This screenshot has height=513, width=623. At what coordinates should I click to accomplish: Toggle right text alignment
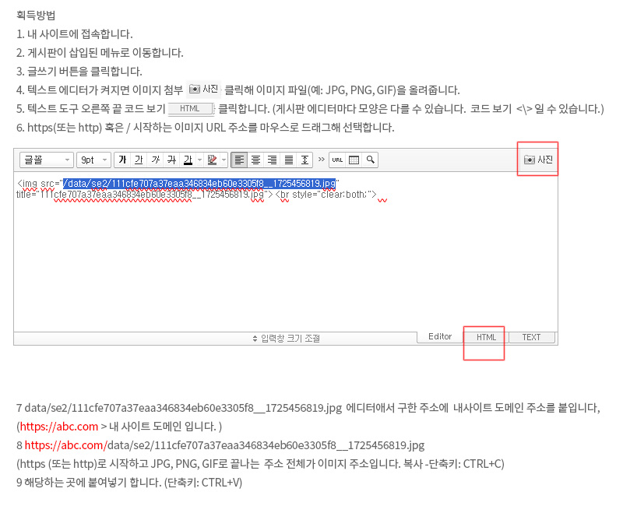pyautogui.click(x=272, y=160)
